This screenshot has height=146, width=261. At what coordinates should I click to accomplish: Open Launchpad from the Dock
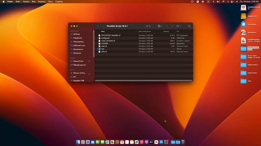83,142
